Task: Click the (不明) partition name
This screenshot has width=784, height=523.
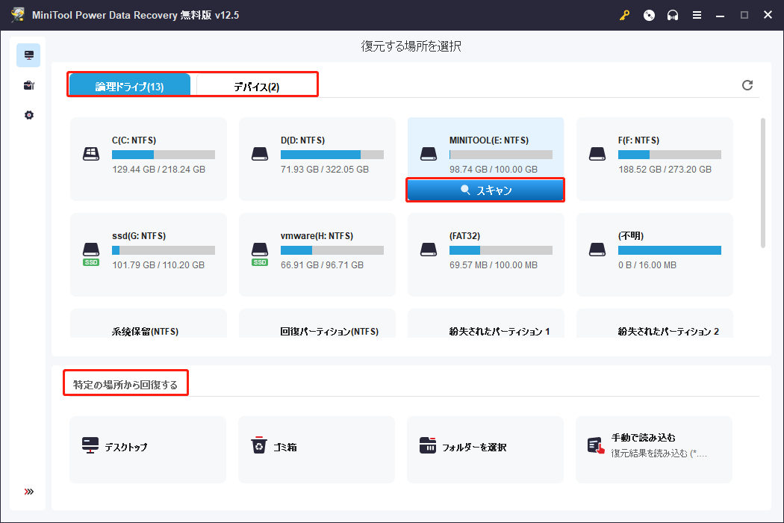Action: [630, 236]
